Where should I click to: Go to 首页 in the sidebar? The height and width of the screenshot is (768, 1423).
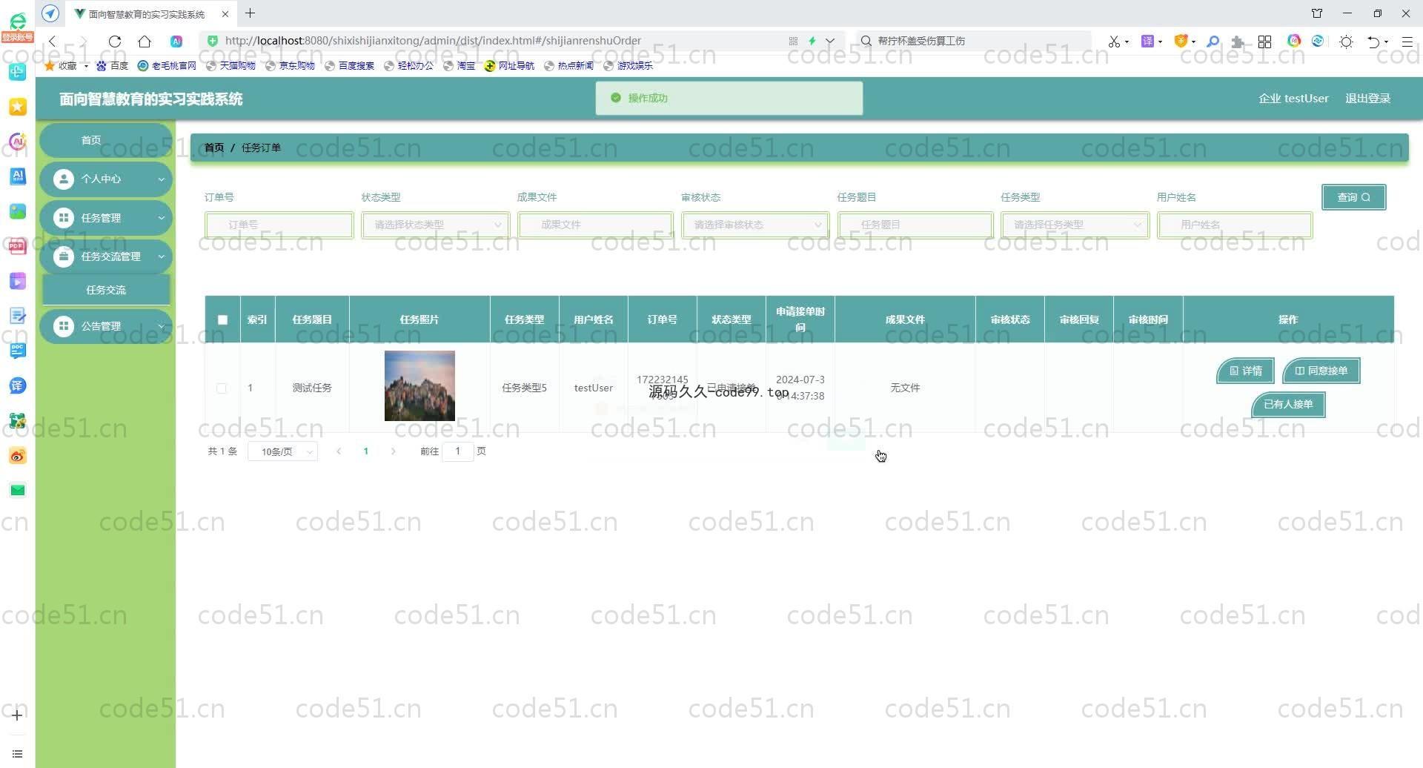(x=106, y=140)
